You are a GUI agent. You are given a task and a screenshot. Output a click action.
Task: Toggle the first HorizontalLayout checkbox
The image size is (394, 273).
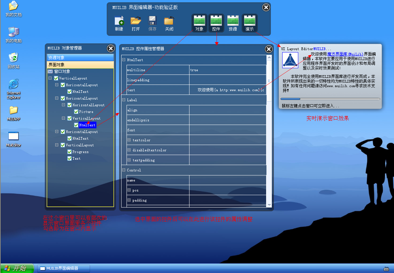pos(63,85)
